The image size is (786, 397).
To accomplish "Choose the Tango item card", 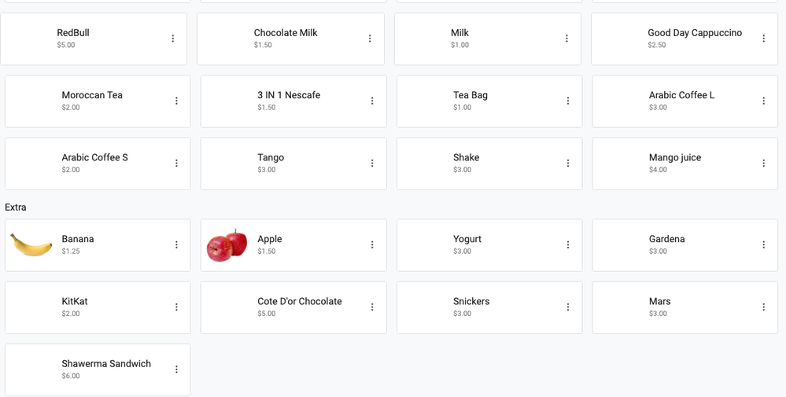I will tap(293, 164).
